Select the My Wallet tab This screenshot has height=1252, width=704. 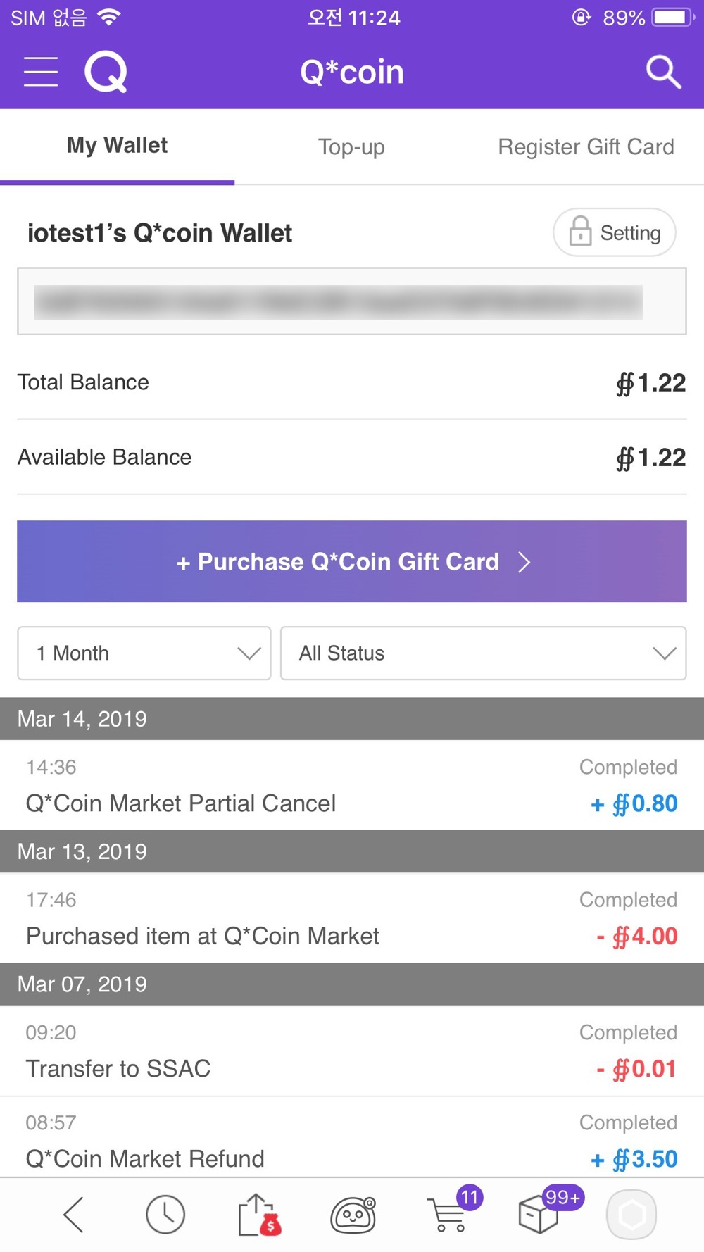(117, 146)
